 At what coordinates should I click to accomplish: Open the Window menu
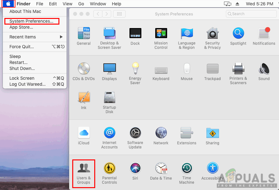[98, 4]
